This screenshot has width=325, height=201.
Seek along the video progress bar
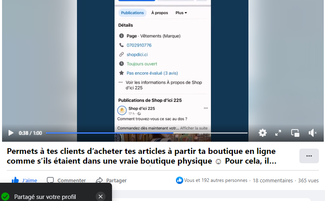coord(147,133)
